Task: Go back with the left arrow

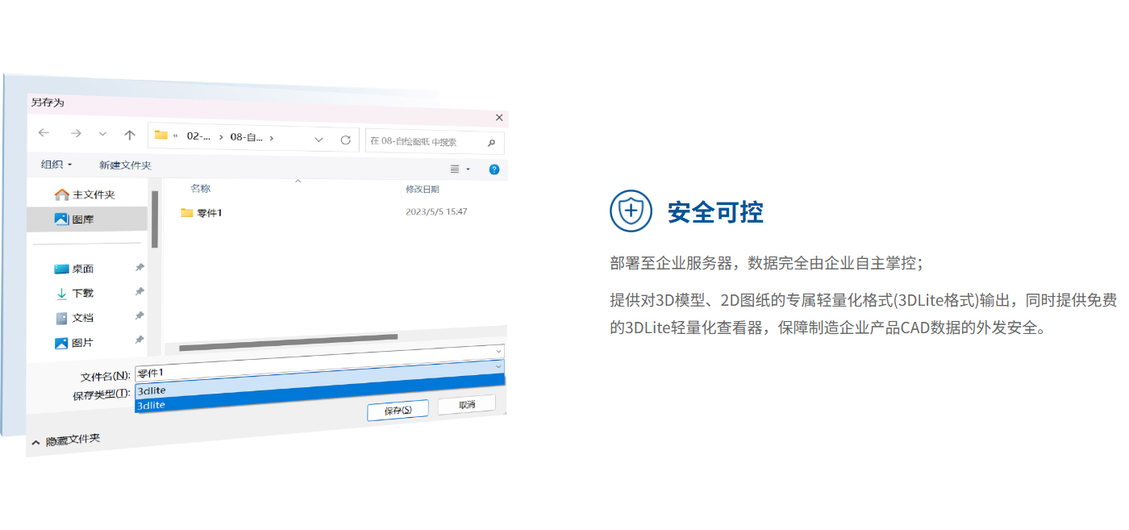Action: pos(44,133)
